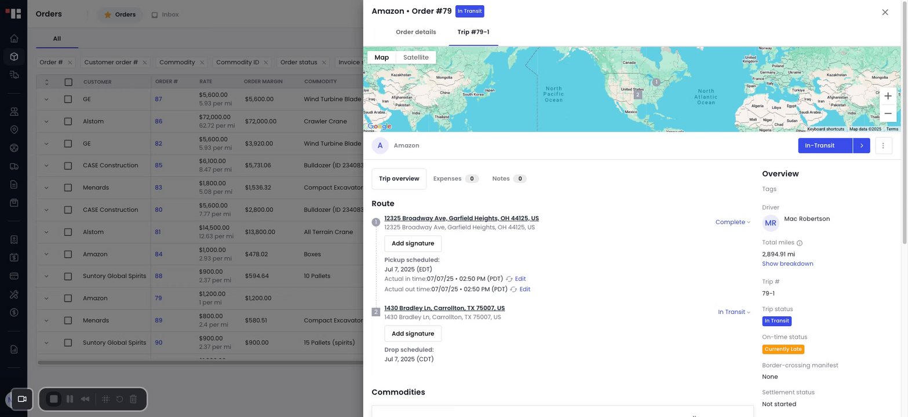Open the Complete status dropdown for stop 1
The width and height of the screenshot is (908, 417).
point(733,222)
